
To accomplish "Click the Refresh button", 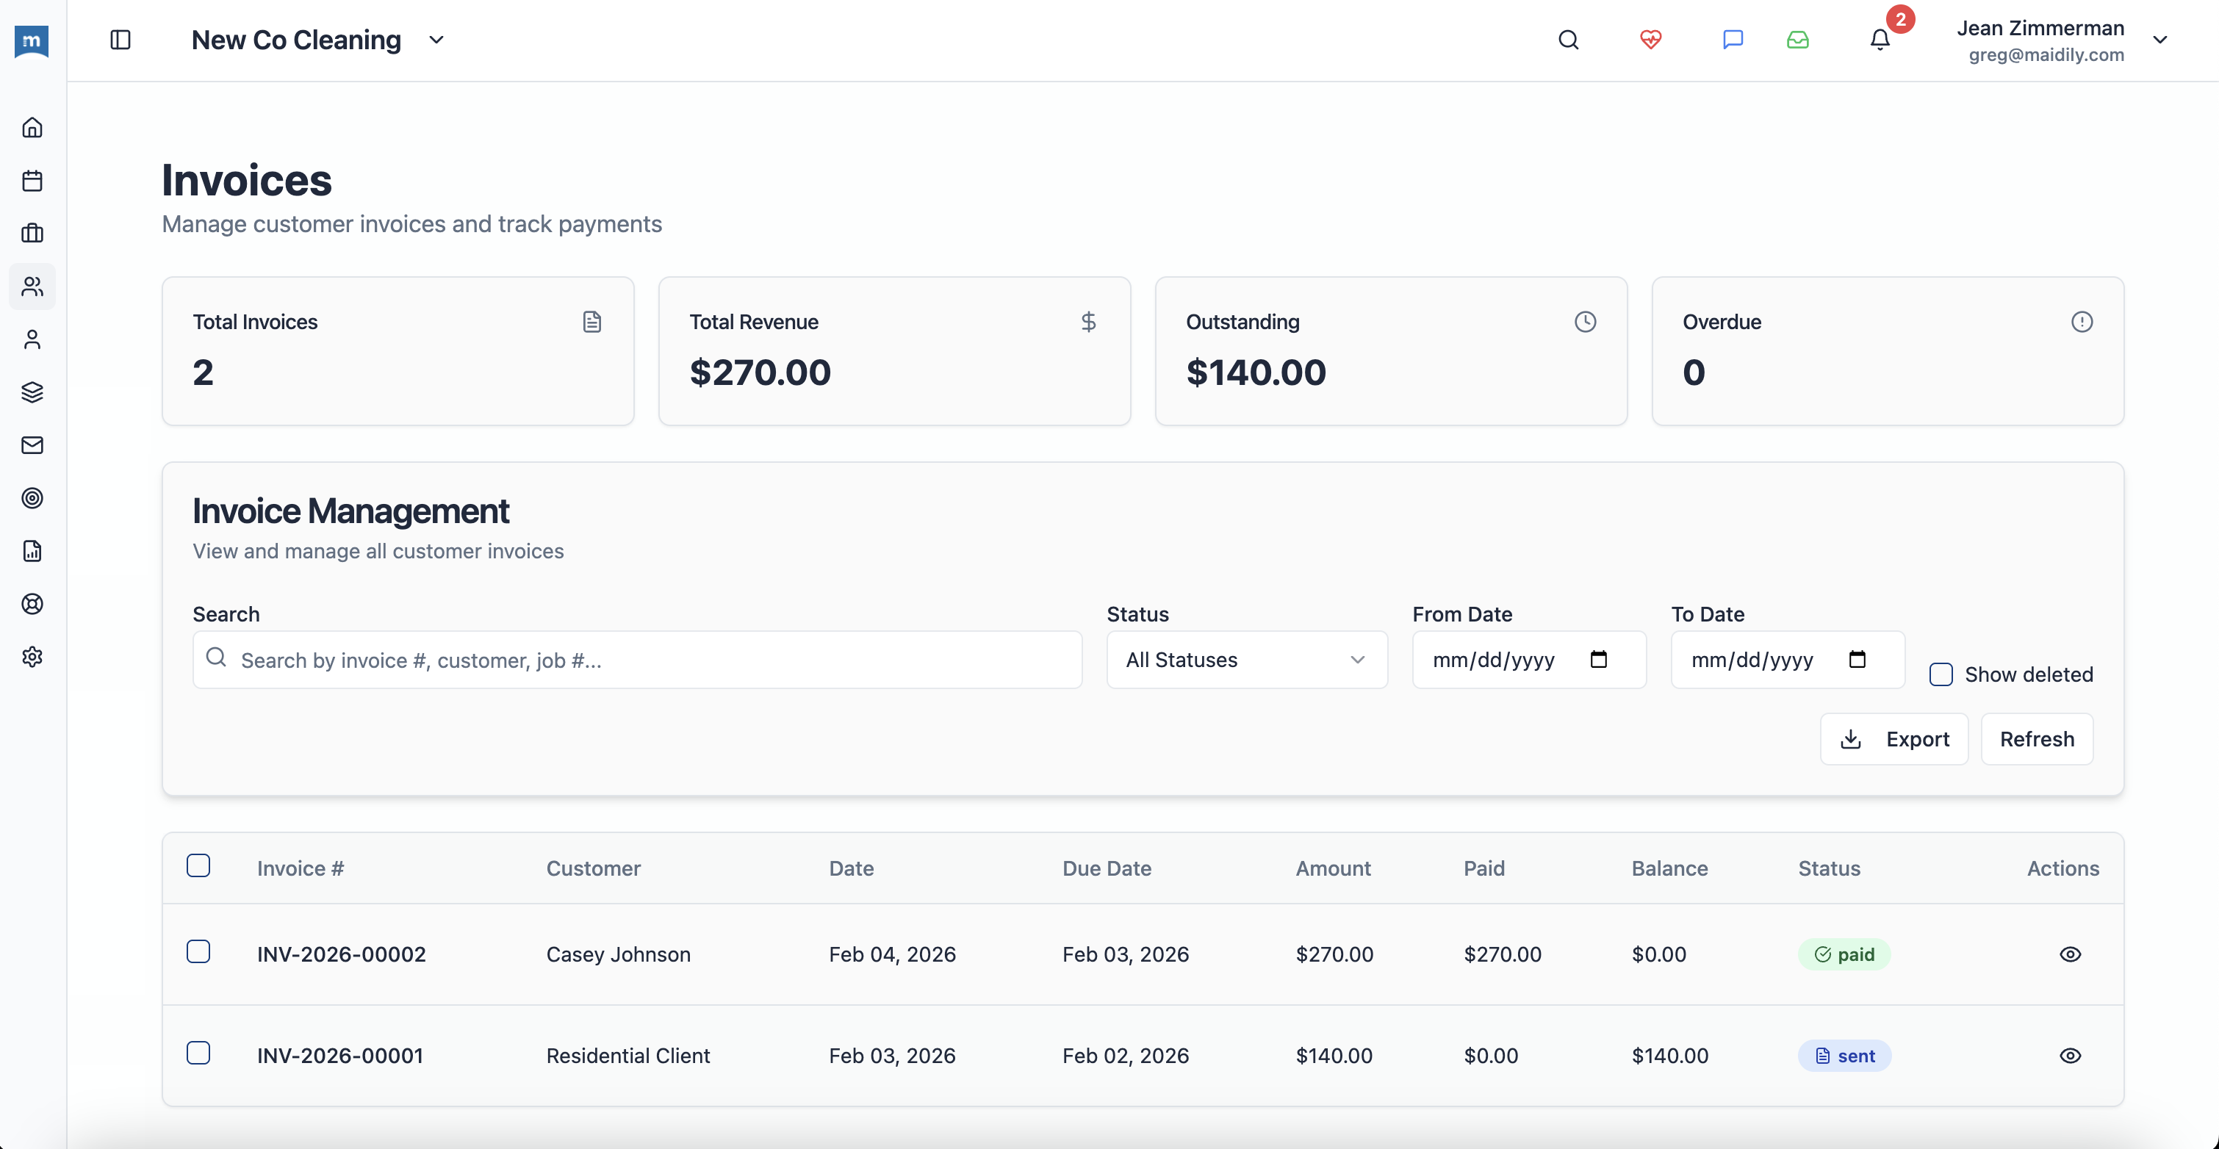I will pos(2036,738).
